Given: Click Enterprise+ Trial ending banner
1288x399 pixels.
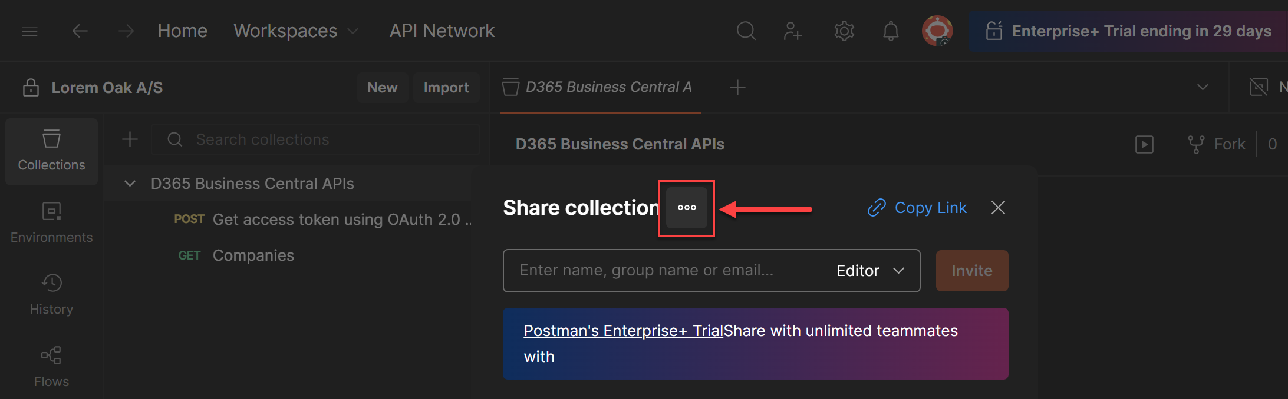Looking at the screenshot, I should click(x=1128, y=31).
